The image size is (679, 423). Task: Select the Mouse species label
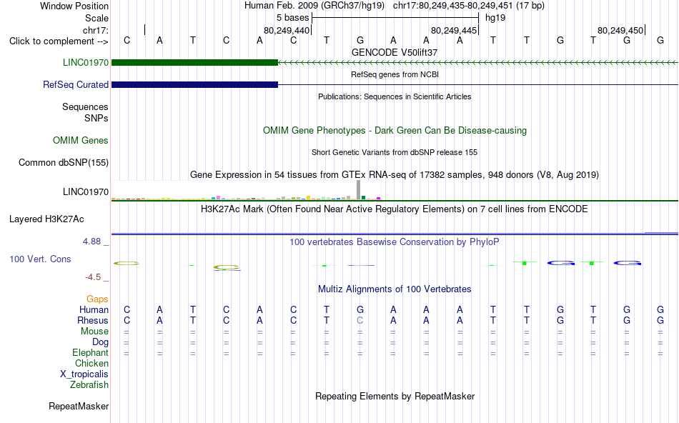[x=94, y=332]
